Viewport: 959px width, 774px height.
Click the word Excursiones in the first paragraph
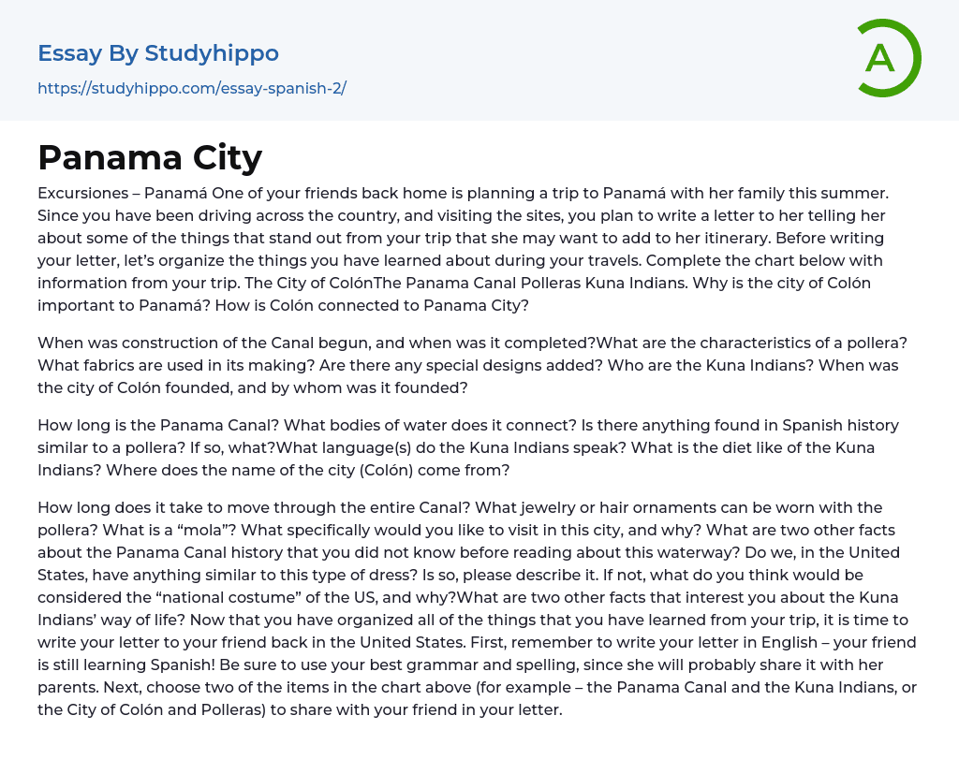click(83, 194)
